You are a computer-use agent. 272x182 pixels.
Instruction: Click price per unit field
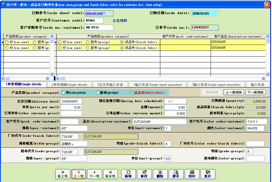click(71, 107)
